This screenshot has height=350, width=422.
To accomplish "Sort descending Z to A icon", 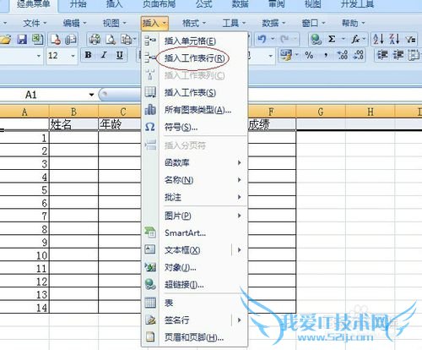I will 394,39.
